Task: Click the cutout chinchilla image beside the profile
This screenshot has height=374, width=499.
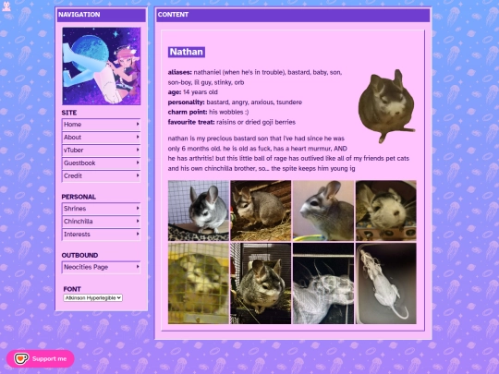Action: pos(386,106)
